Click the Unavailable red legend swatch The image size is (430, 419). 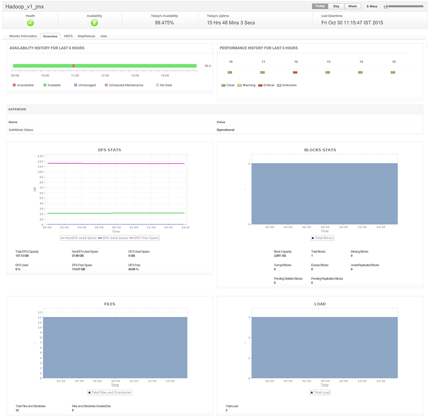(x=14, y=85)
